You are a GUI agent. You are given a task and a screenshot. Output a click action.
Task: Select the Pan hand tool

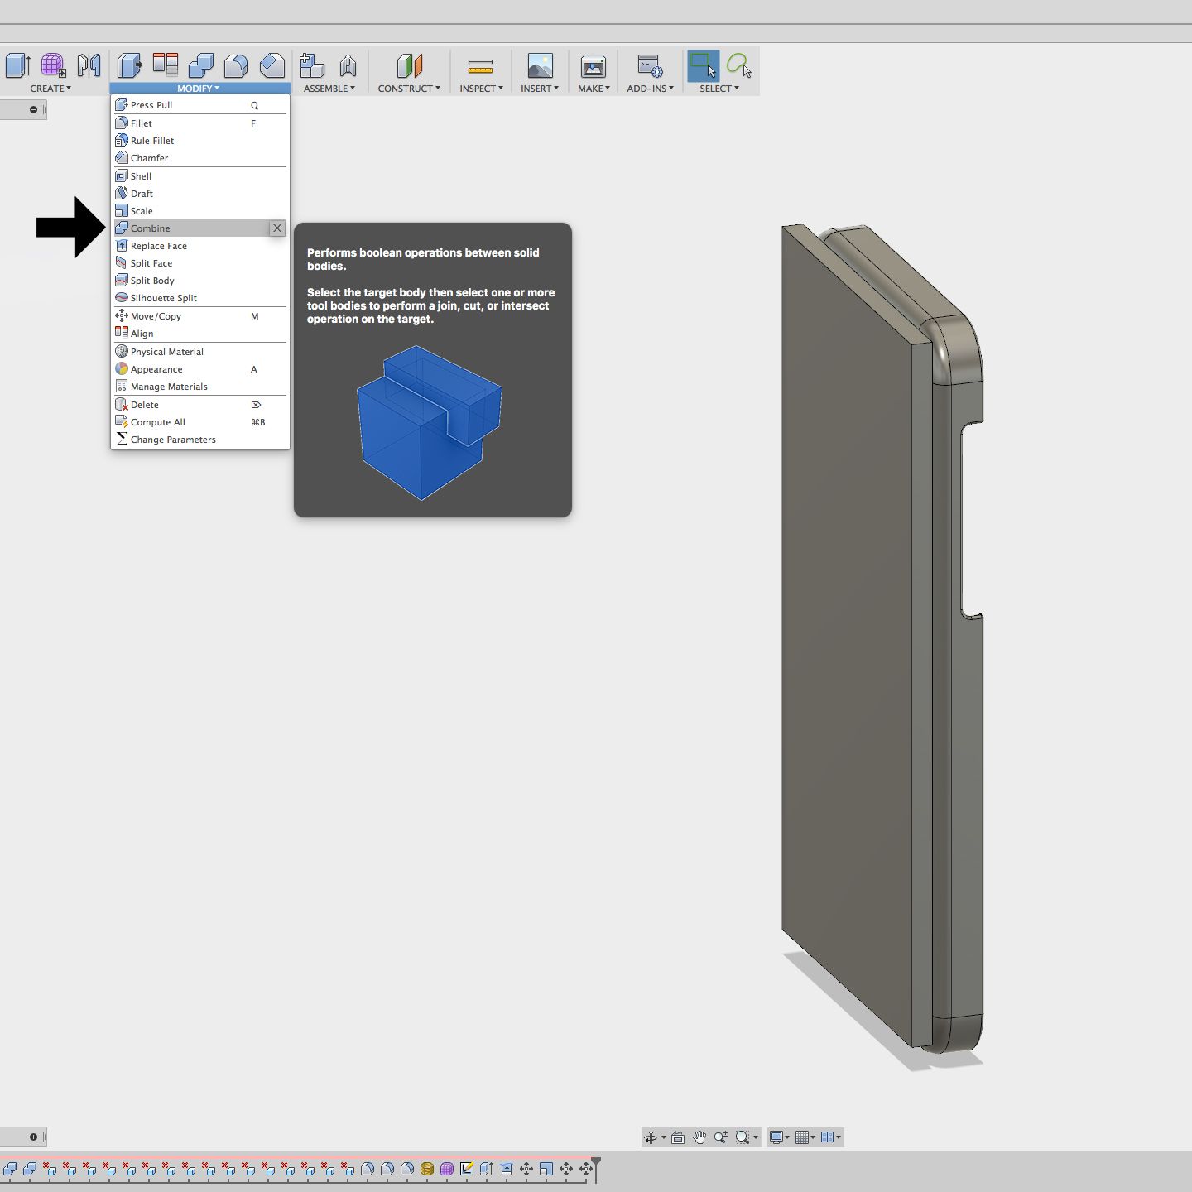(x=699, y=1137)
